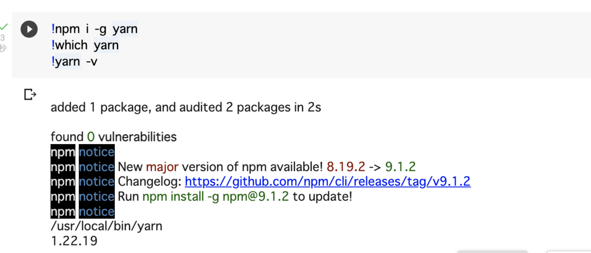Toggle the cell output arrow icon
This screenshot has height=253, width=591.
click(x=30, y=94)
